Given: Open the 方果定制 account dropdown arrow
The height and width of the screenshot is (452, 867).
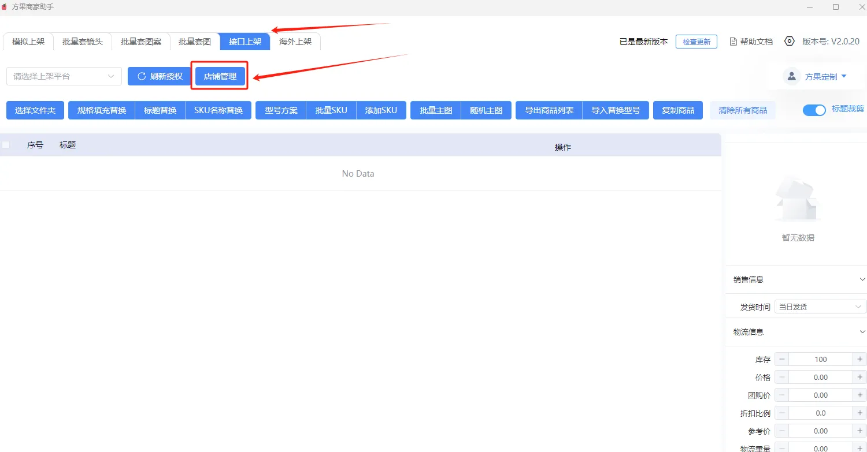Looking at the screenshot, I should tap(844, 76).
